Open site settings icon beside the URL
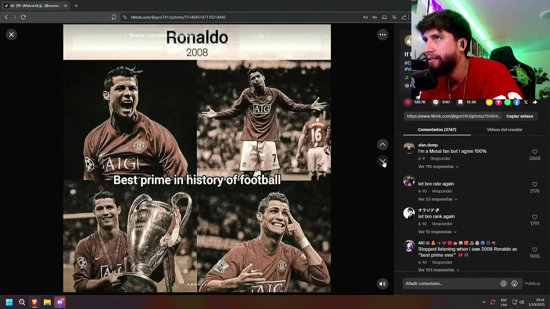The width and height of the screenshot is (550, 309). click(125, 17)
